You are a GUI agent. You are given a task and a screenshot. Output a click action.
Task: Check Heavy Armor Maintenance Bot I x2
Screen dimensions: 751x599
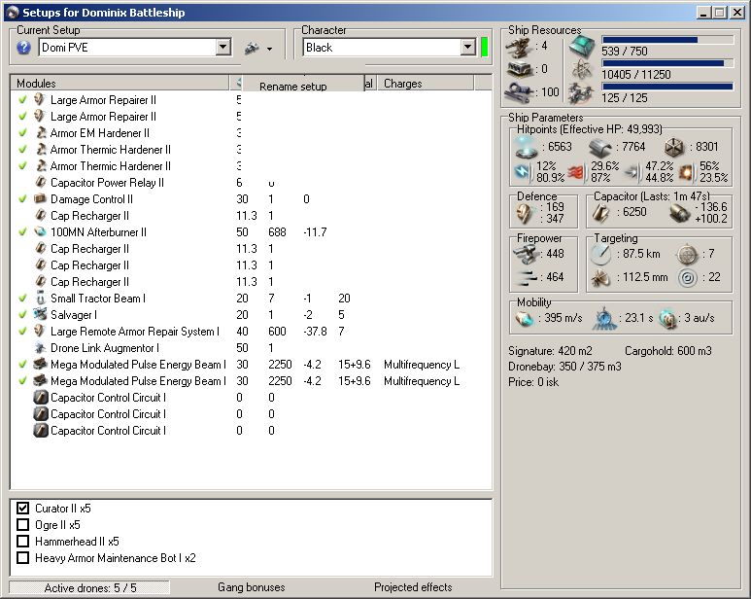tap(22, 558)
